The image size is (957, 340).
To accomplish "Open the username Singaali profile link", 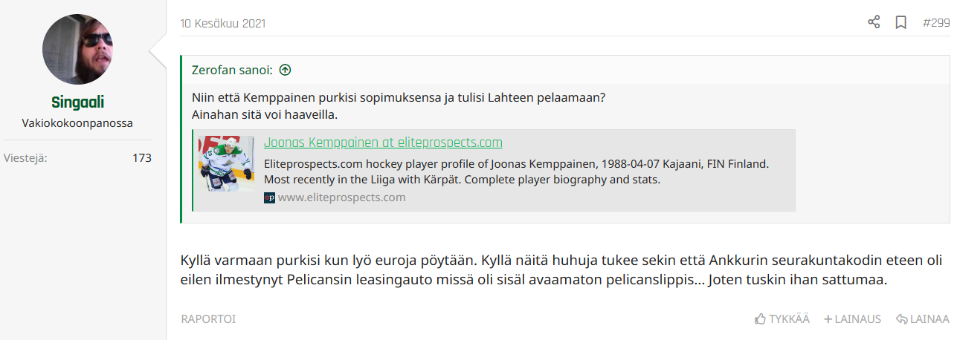I will click(x=77, y=102).
